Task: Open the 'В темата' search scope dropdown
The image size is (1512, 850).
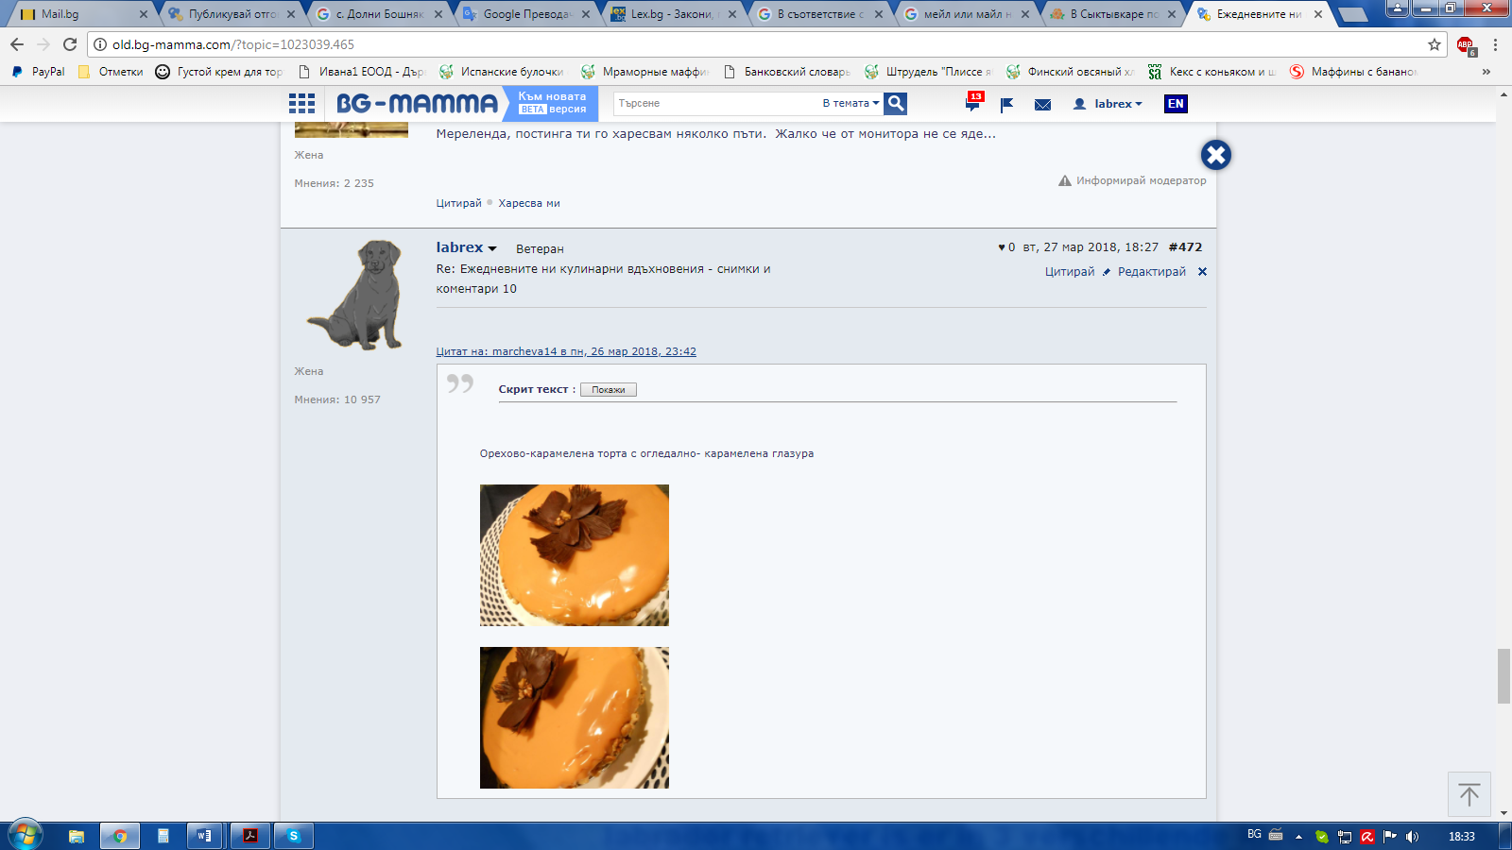Action: [x=850, y=103]
